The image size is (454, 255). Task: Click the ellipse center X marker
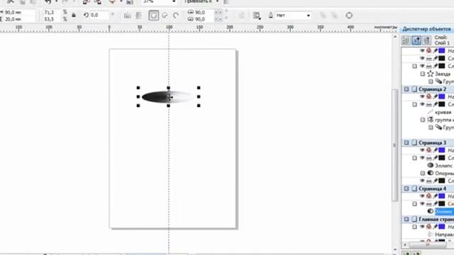pyautogui.click(x=170, y=97)
